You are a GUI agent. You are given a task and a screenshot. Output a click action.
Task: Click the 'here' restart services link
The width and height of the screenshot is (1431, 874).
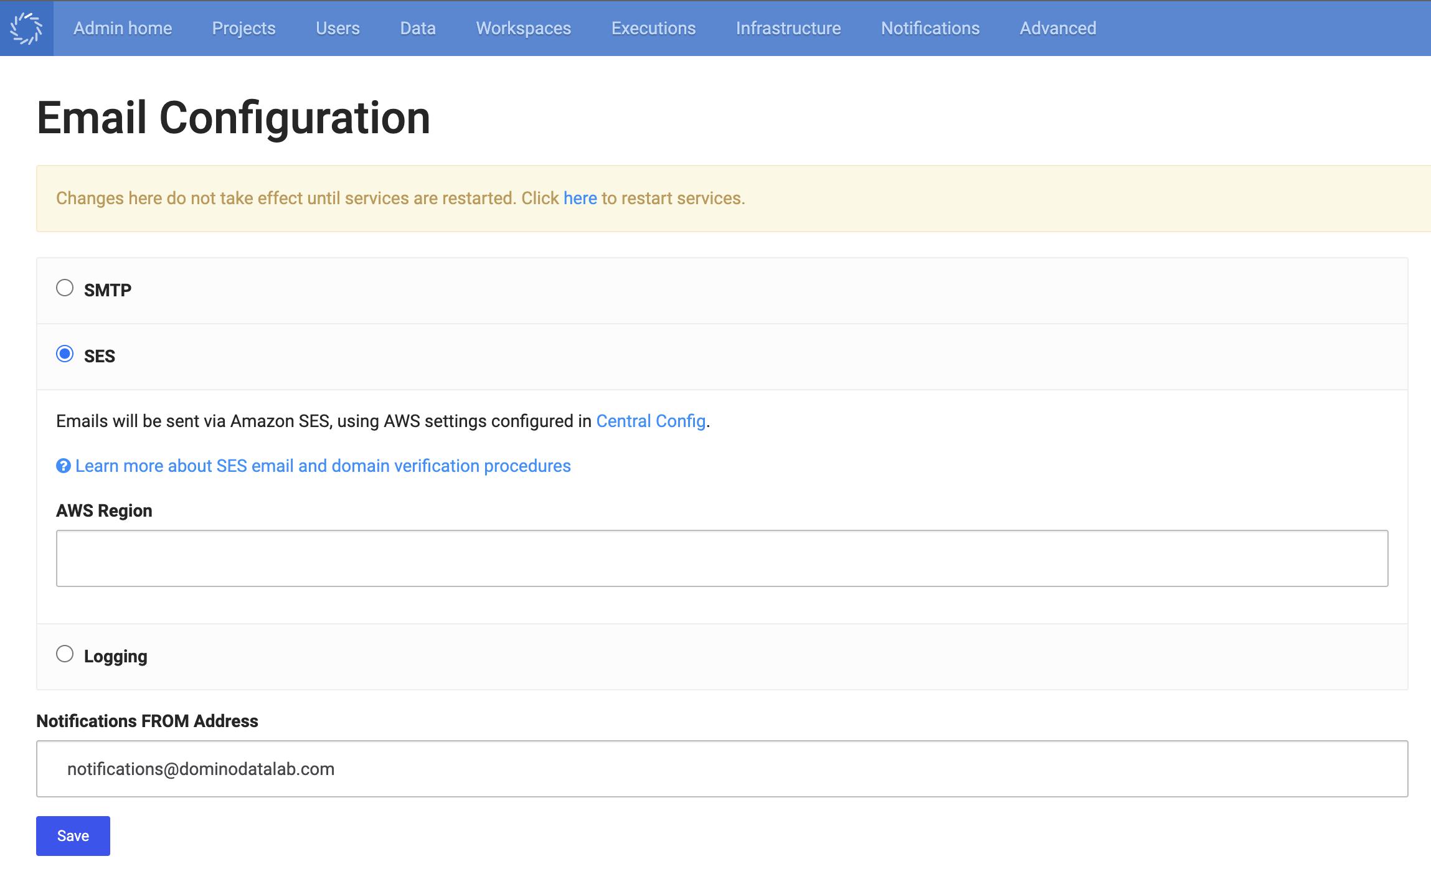pos(580,198)
